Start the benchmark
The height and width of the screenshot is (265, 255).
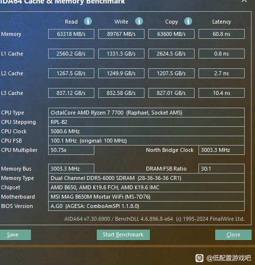click(x=123, y=235)
